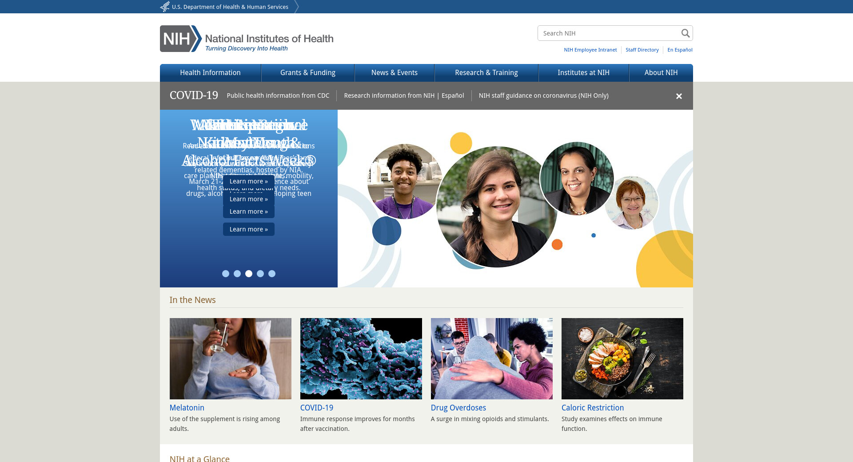Select the third (active) carousel slide dot

249,274
